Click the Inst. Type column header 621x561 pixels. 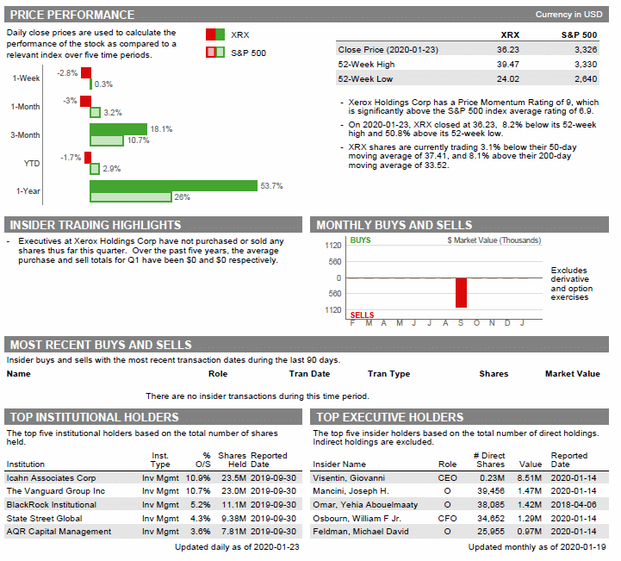(160, 460)
